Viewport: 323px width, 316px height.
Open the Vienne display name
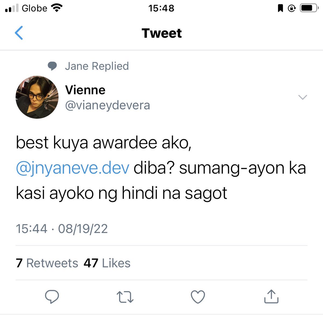[85, 90]
